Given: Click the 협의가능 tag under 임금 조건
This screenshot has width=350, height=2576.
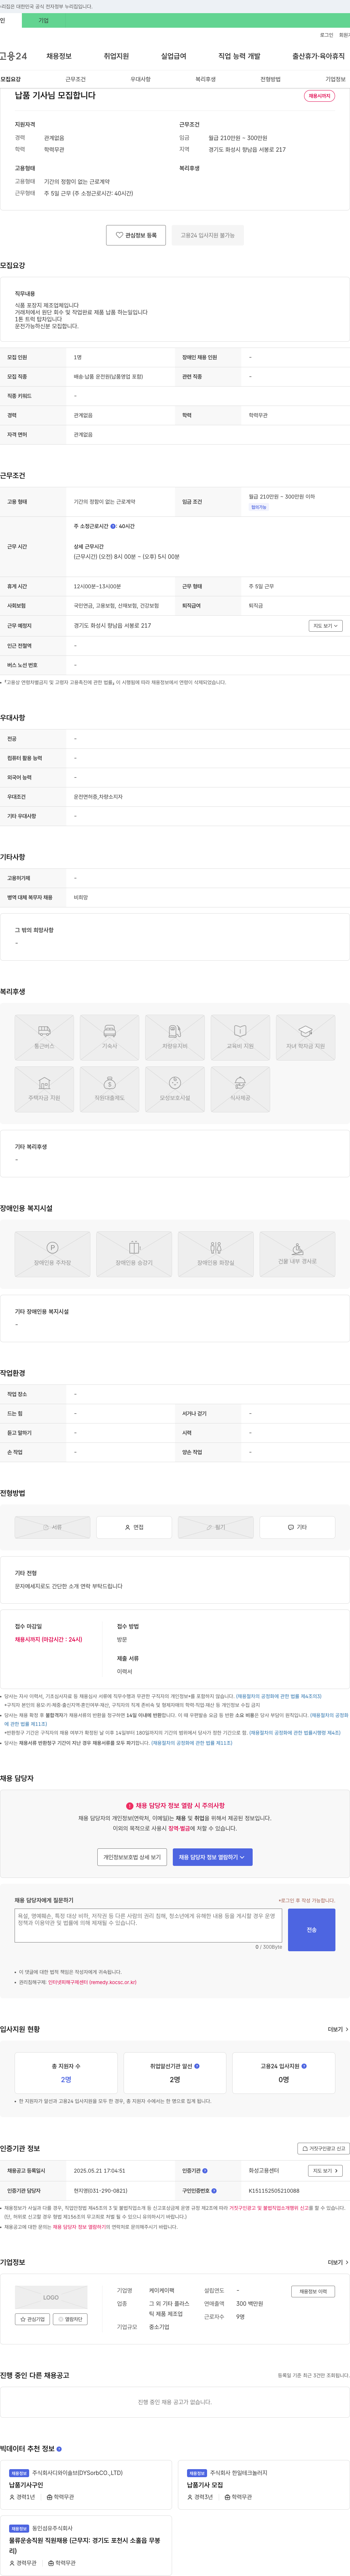Looking at the screenshot, I should coord(259,507).
